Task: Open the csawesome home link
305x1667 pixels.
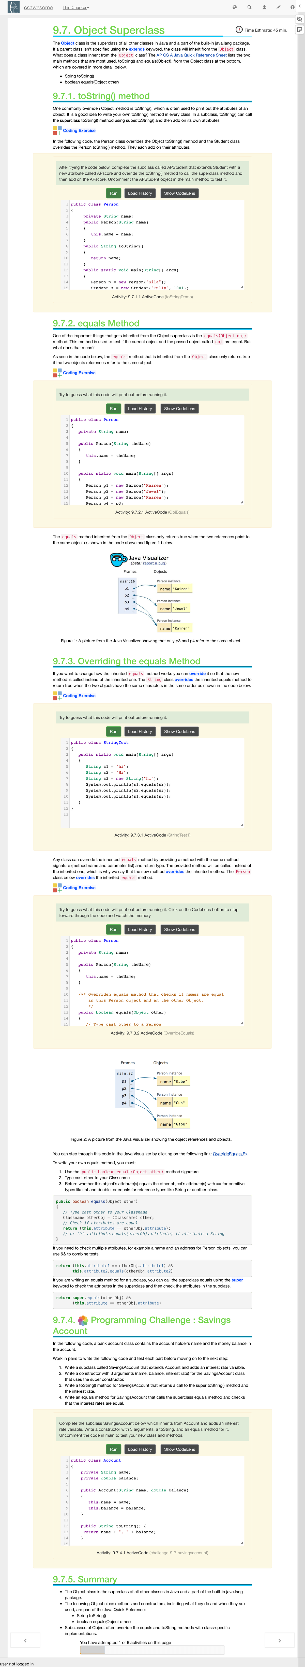Action: [38, 8]
